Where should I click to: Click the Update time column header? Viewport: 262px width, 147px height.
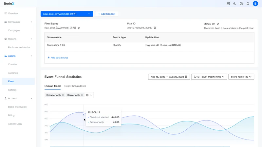tap(152, 37)
